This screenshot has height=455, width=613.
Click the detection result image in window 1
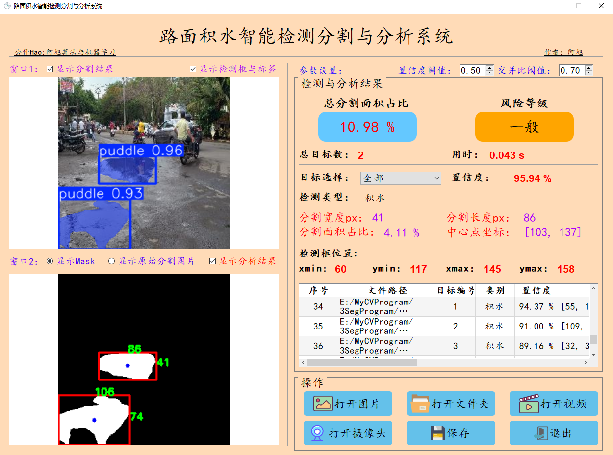(x=144, y=163)
